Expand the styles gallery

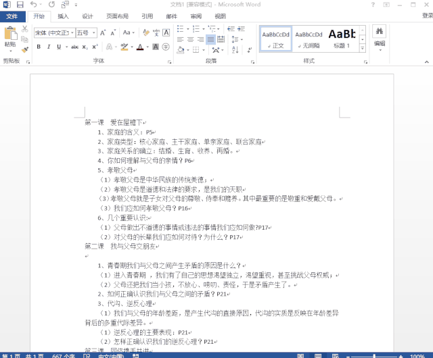(363, 49)
